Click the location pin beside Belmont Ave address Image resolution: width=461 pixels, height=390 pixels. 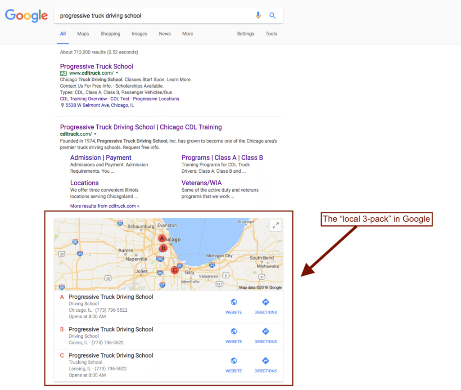tap(62, 105)
